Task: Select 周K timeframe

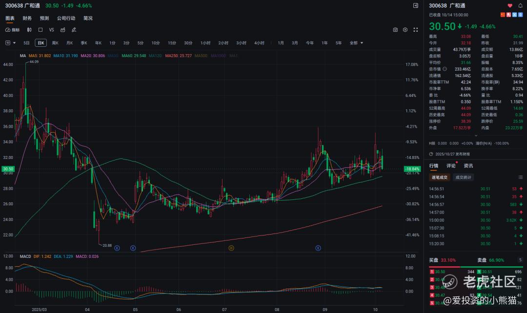Action: click(x=55, y=43)
